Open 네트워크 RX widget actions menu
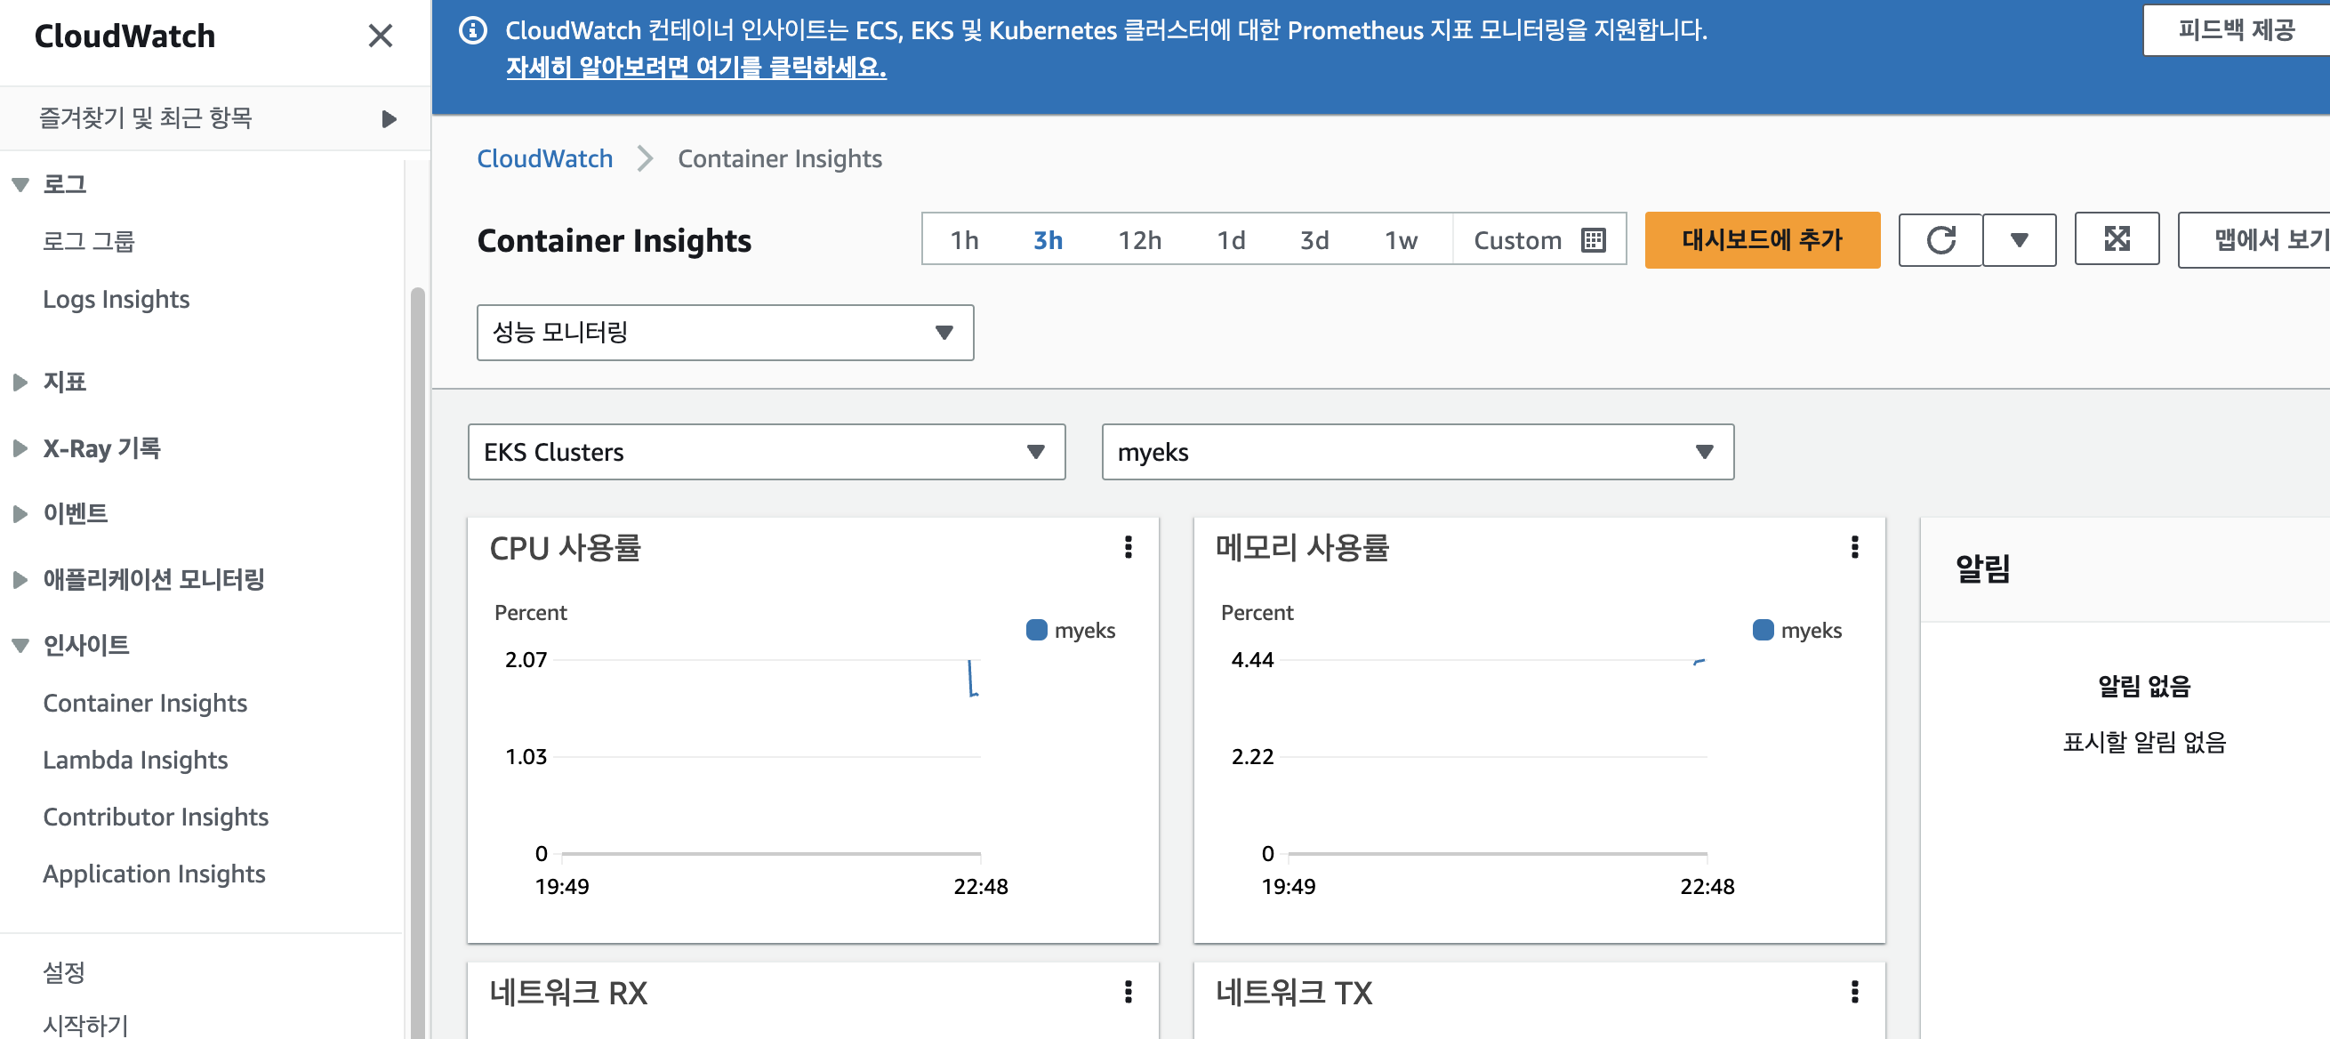2330x1039 pixels. [1128, 992]
